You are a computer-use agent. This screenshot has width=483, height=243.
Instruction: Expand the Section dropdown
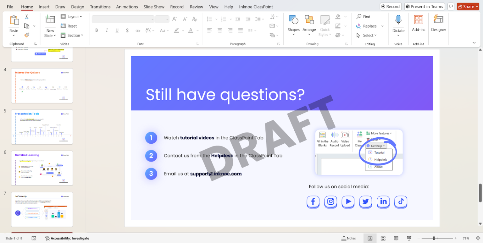72,35
